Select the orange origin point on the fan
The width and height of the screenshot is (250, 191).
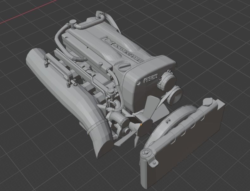click(141, 125)
